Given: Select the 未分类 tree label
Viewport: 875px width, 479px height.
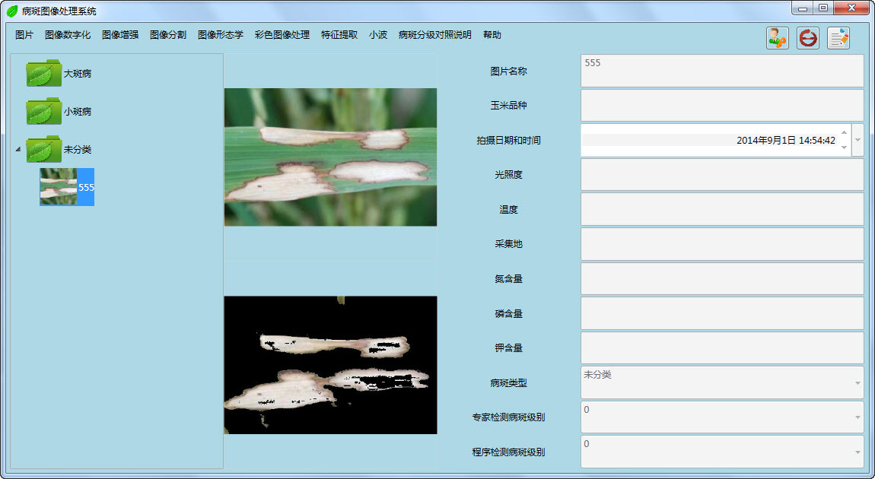Looking at the screenshot, I should tap(78, 149).
